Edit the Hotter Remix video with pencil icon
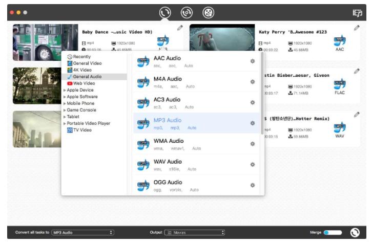The width and height of the screenshot is (372, 243). click(357, 115)
